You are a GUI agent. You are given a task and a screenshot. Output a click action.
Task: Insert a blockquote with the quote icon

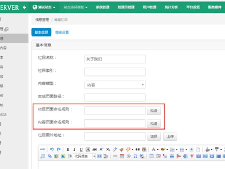[138, 150]
